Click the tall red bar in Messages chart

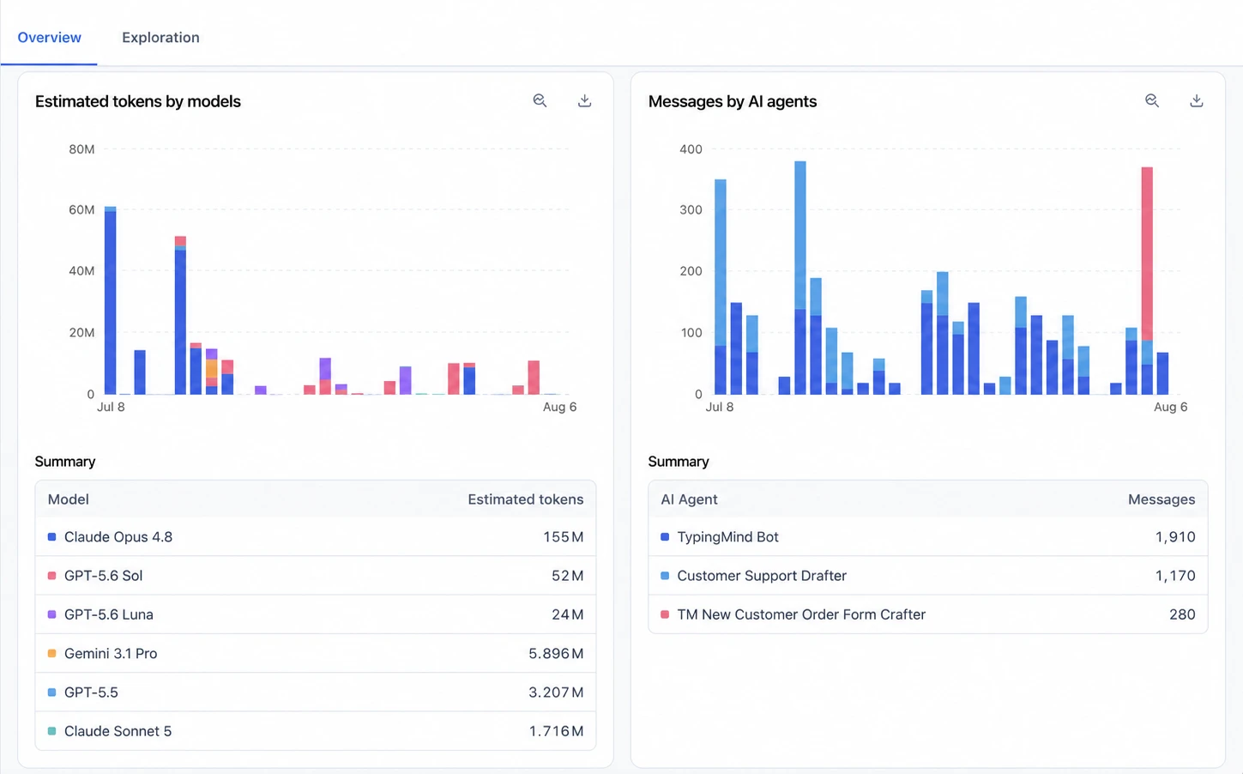coord(1147,254)
